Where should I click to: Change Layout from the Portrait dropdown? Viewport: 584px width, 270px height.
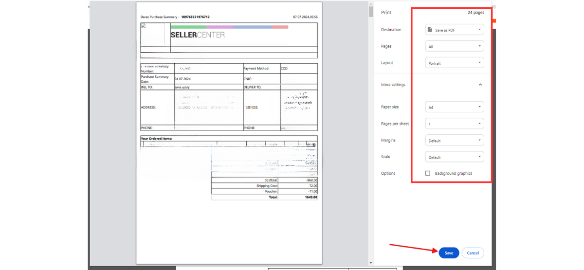point(454,63)
